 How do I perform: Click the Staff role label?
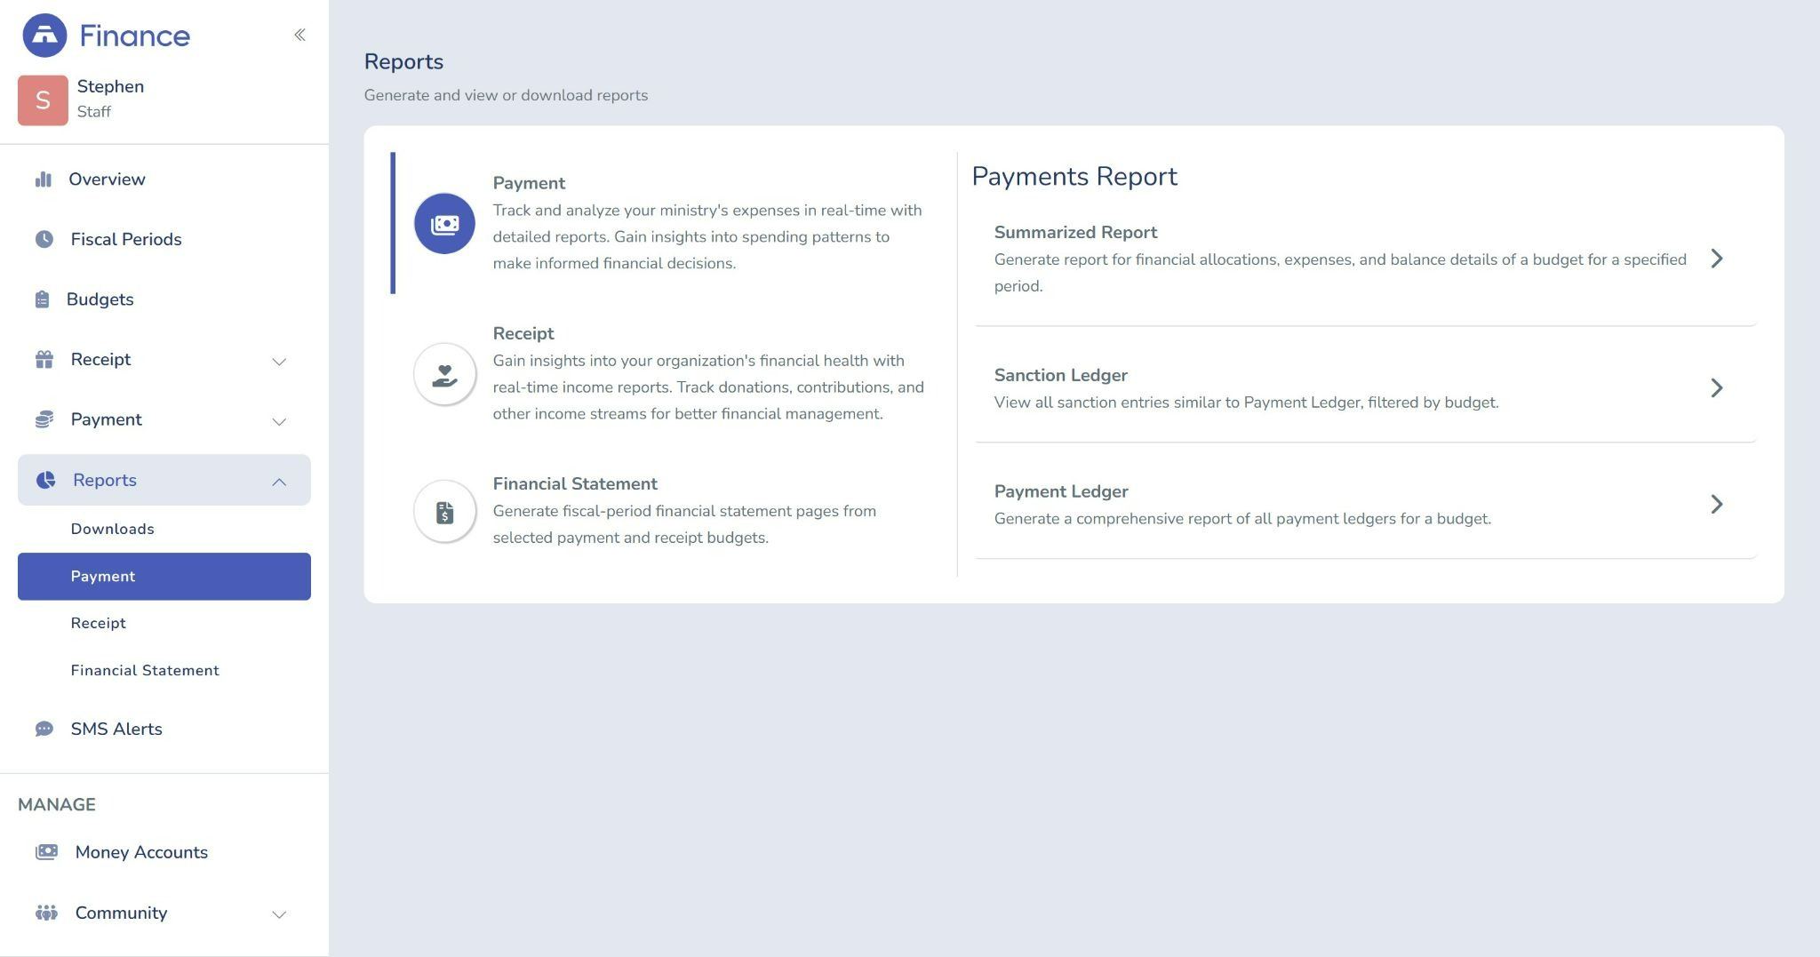[94, 111]
